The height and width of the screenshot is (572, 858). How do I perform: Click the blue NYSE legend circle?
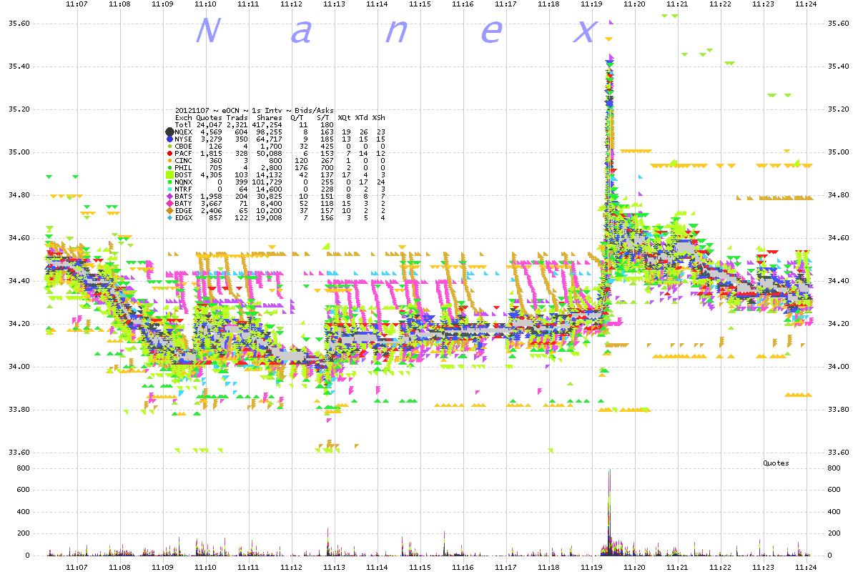pyautogui.click(x=169, y=139)
